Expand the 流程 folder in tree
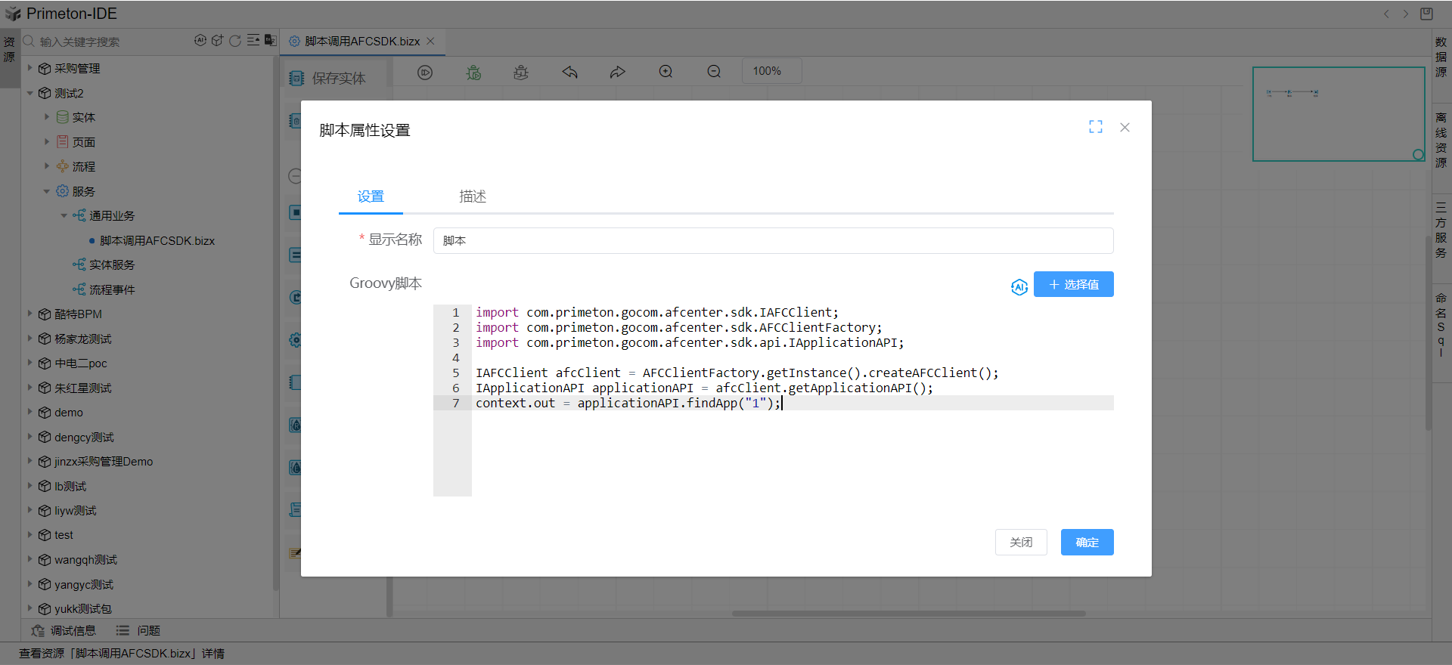 click(x=47, y=166)
